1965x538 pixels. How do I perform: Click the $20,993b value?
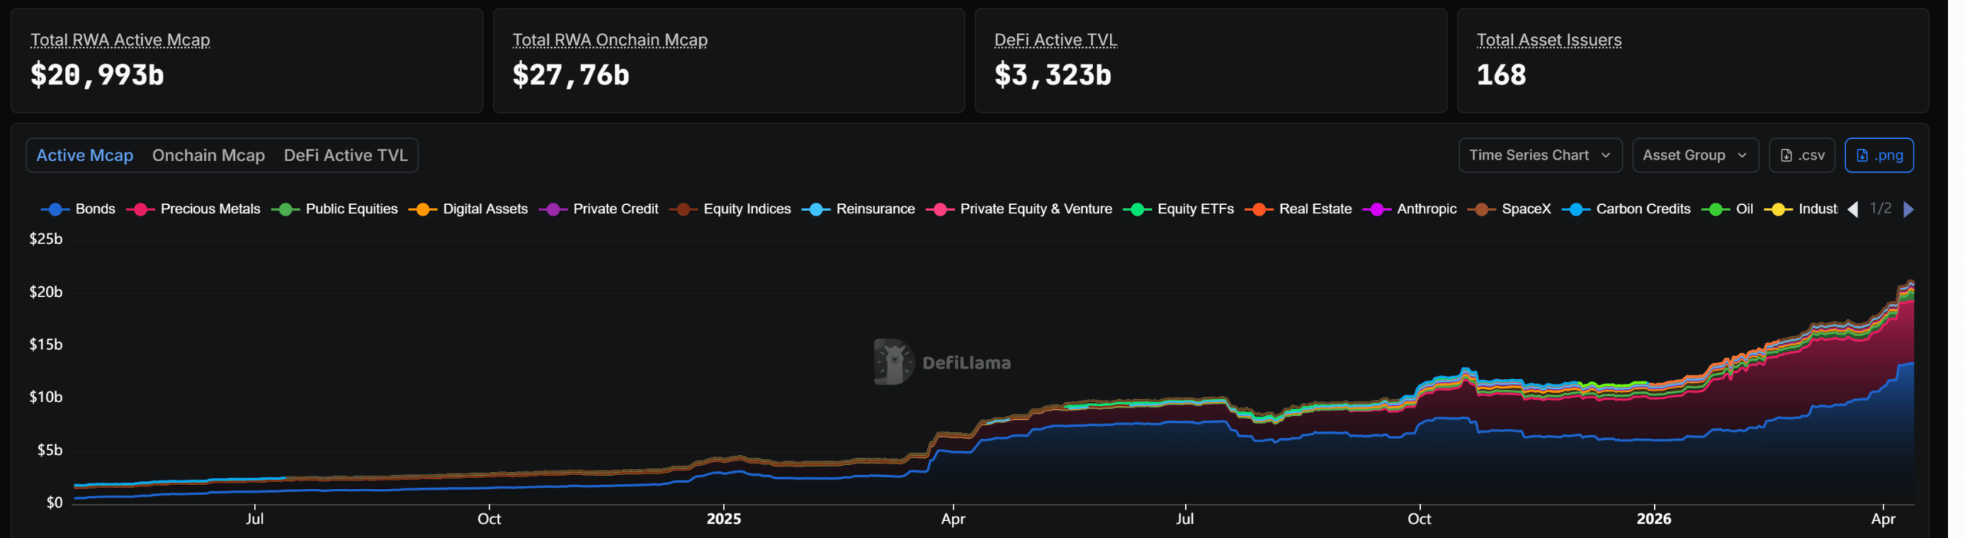pyautogui.click(x=97, y=75)
